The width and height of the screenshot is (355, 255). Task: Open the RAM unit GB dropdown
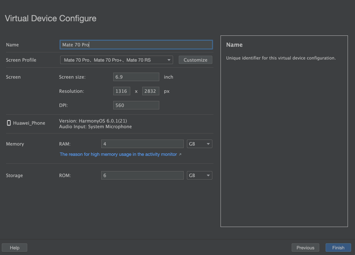200,144
